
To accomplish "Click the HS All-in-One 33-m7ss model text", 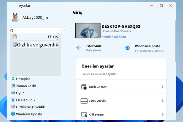I will point(116,31).
